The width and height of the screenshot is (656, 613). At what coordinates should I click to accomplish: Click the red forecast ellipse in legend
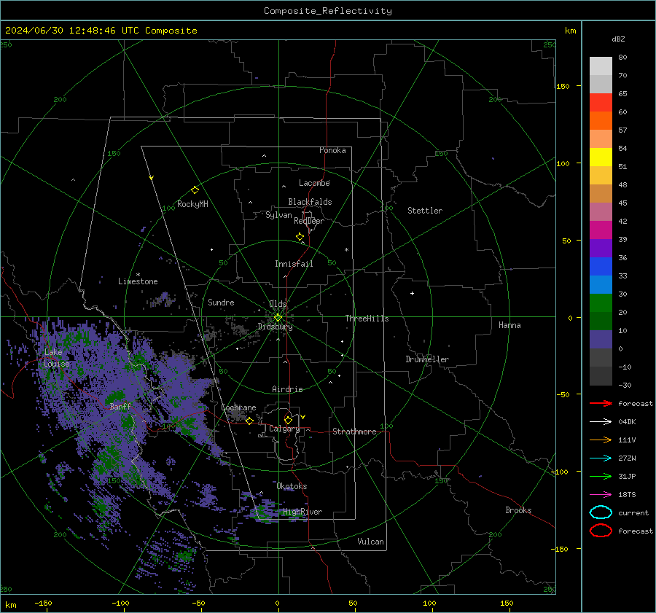click(x=601, y=531)
